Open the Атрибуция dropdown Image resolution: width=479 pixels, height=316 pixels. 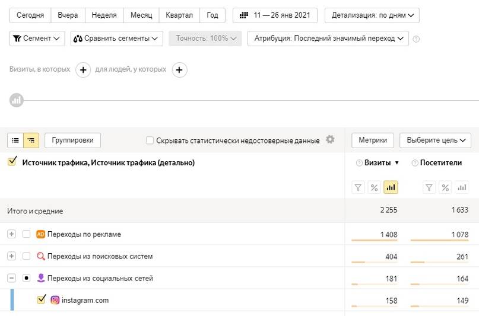click(x=328, y=39)
